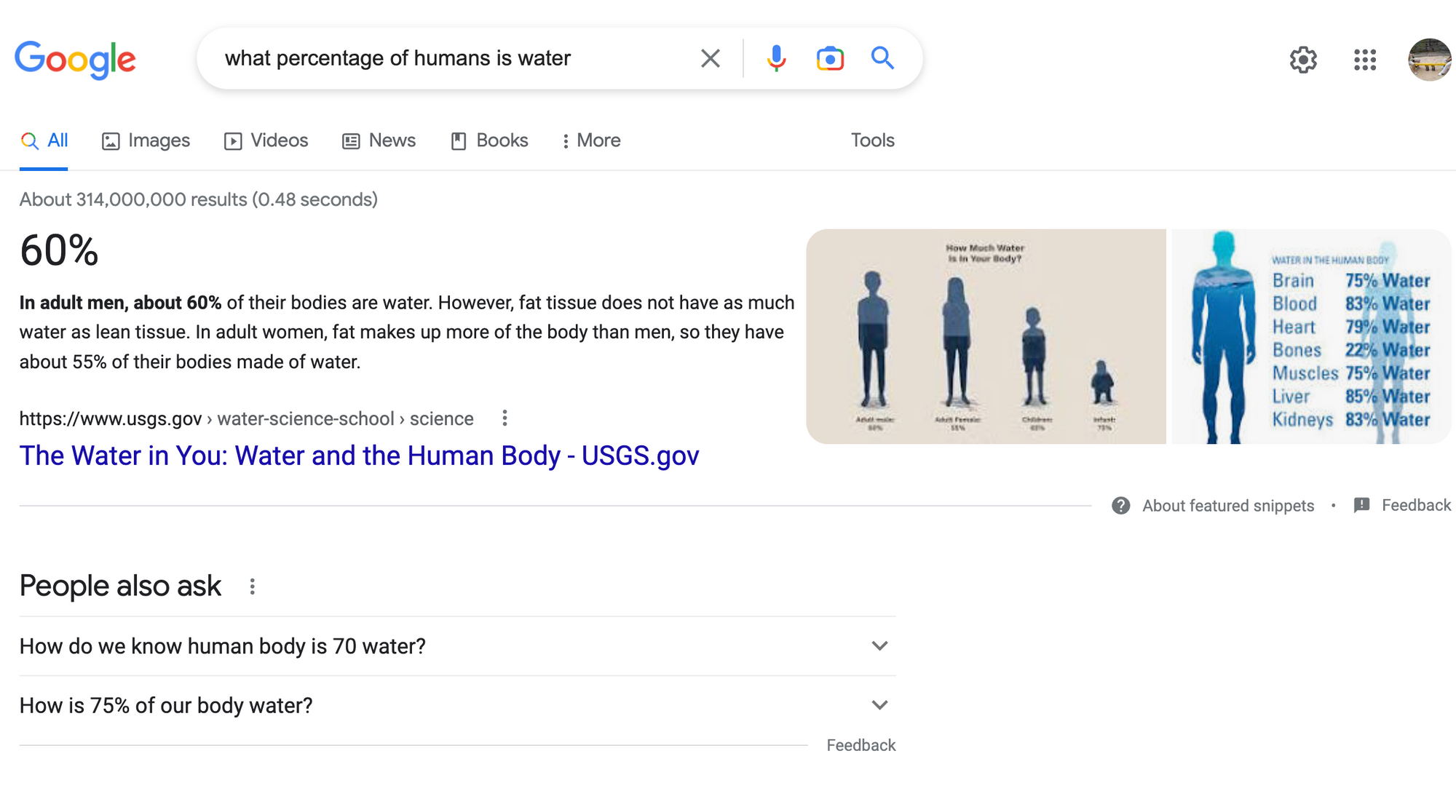Open Google Lens camera search
Image resolution: width=1456 pixels, height=799 pixels.
830,58
